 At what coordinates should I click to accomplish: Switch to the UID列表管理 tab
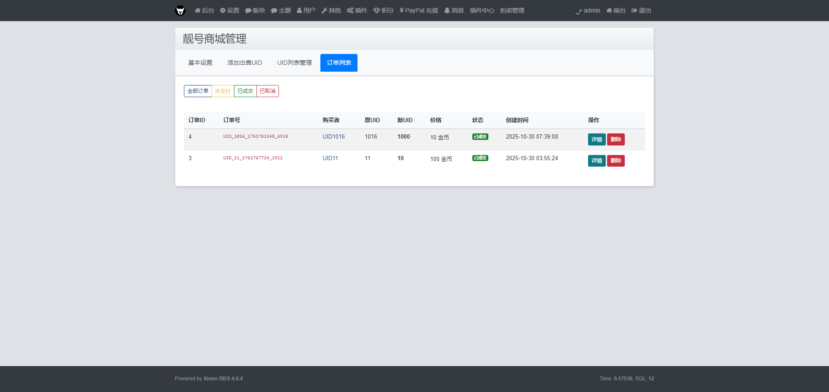[x=294, y=63]
